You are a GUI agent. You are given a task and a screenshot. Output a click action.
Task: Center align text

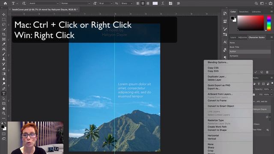tap(143, 3)
